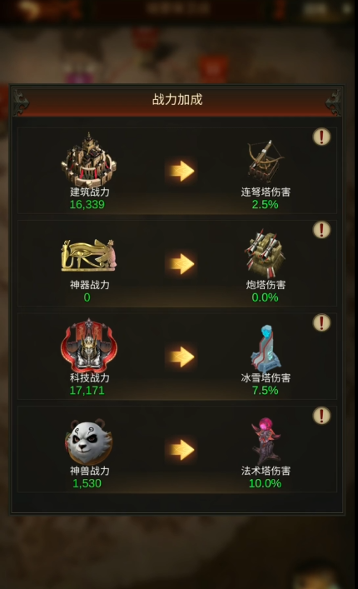
Task: Click the 战力加成 panel title
Action: click(177, 99)
